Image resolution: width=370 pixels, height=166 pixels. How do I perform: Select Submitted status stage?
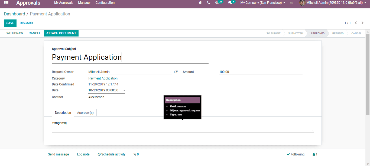[296, 34]
